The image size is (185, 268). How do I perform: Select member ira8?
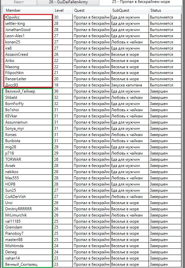click(28, 48)
